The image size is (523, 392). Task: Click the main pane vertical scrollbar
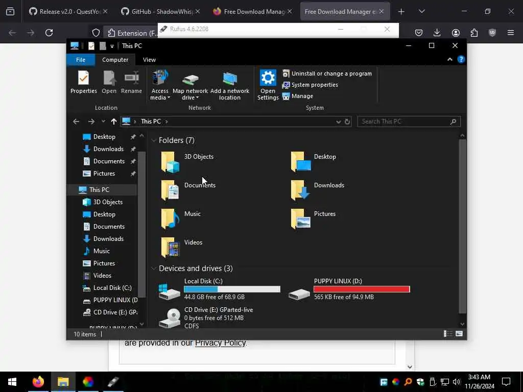pos(462,226)
